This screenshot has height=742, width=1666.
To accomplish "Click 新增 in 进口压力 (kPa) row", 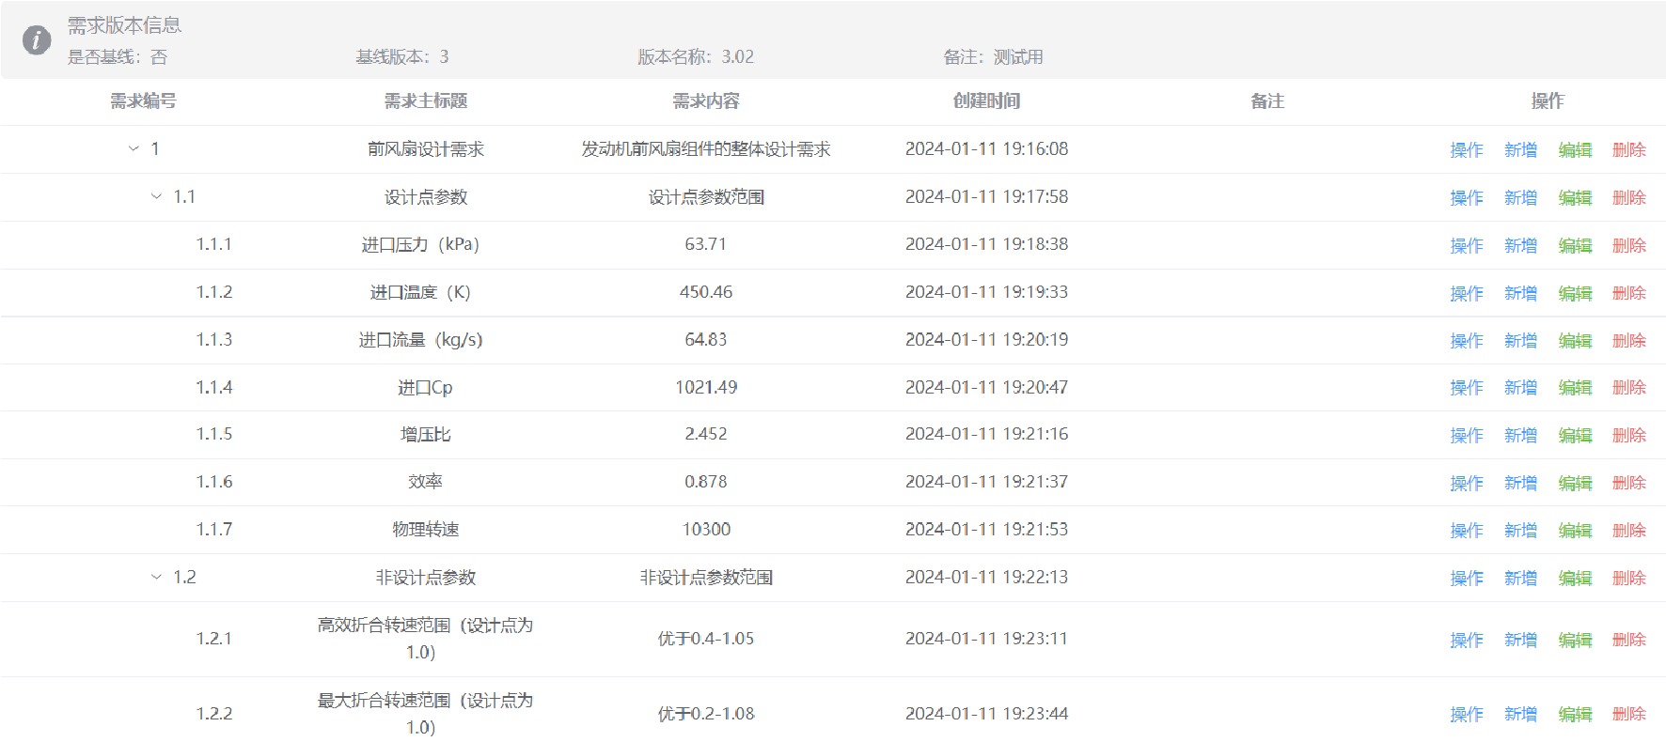I will click(x=1520, y=246).
